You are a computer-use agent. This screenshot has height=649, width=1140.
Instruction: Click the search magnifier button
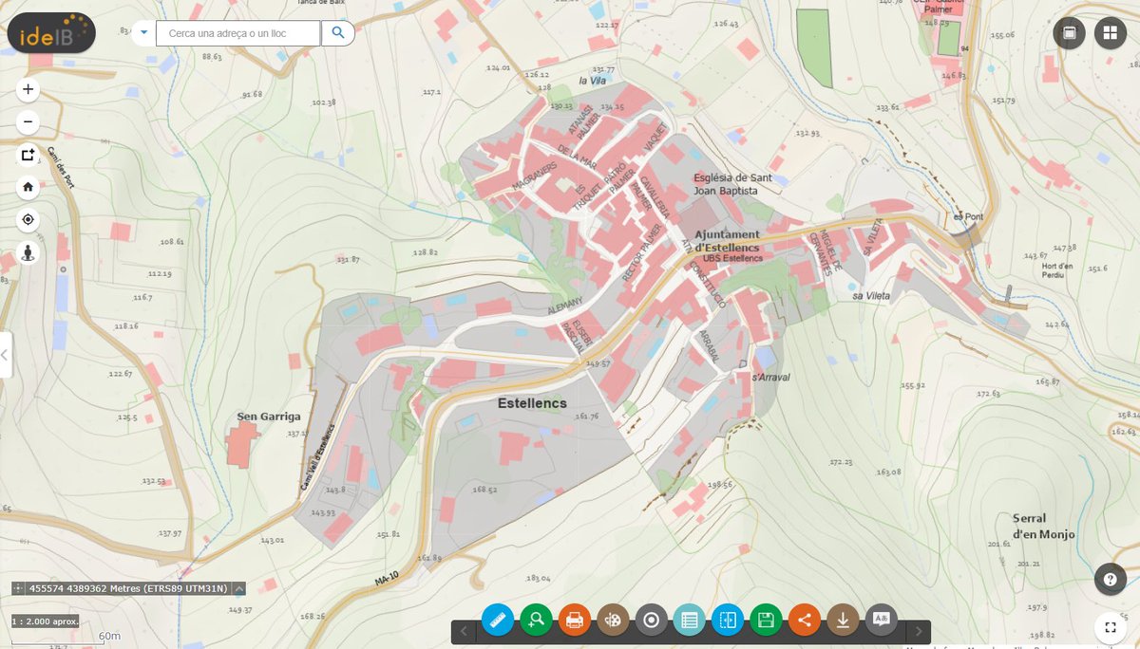337,33
